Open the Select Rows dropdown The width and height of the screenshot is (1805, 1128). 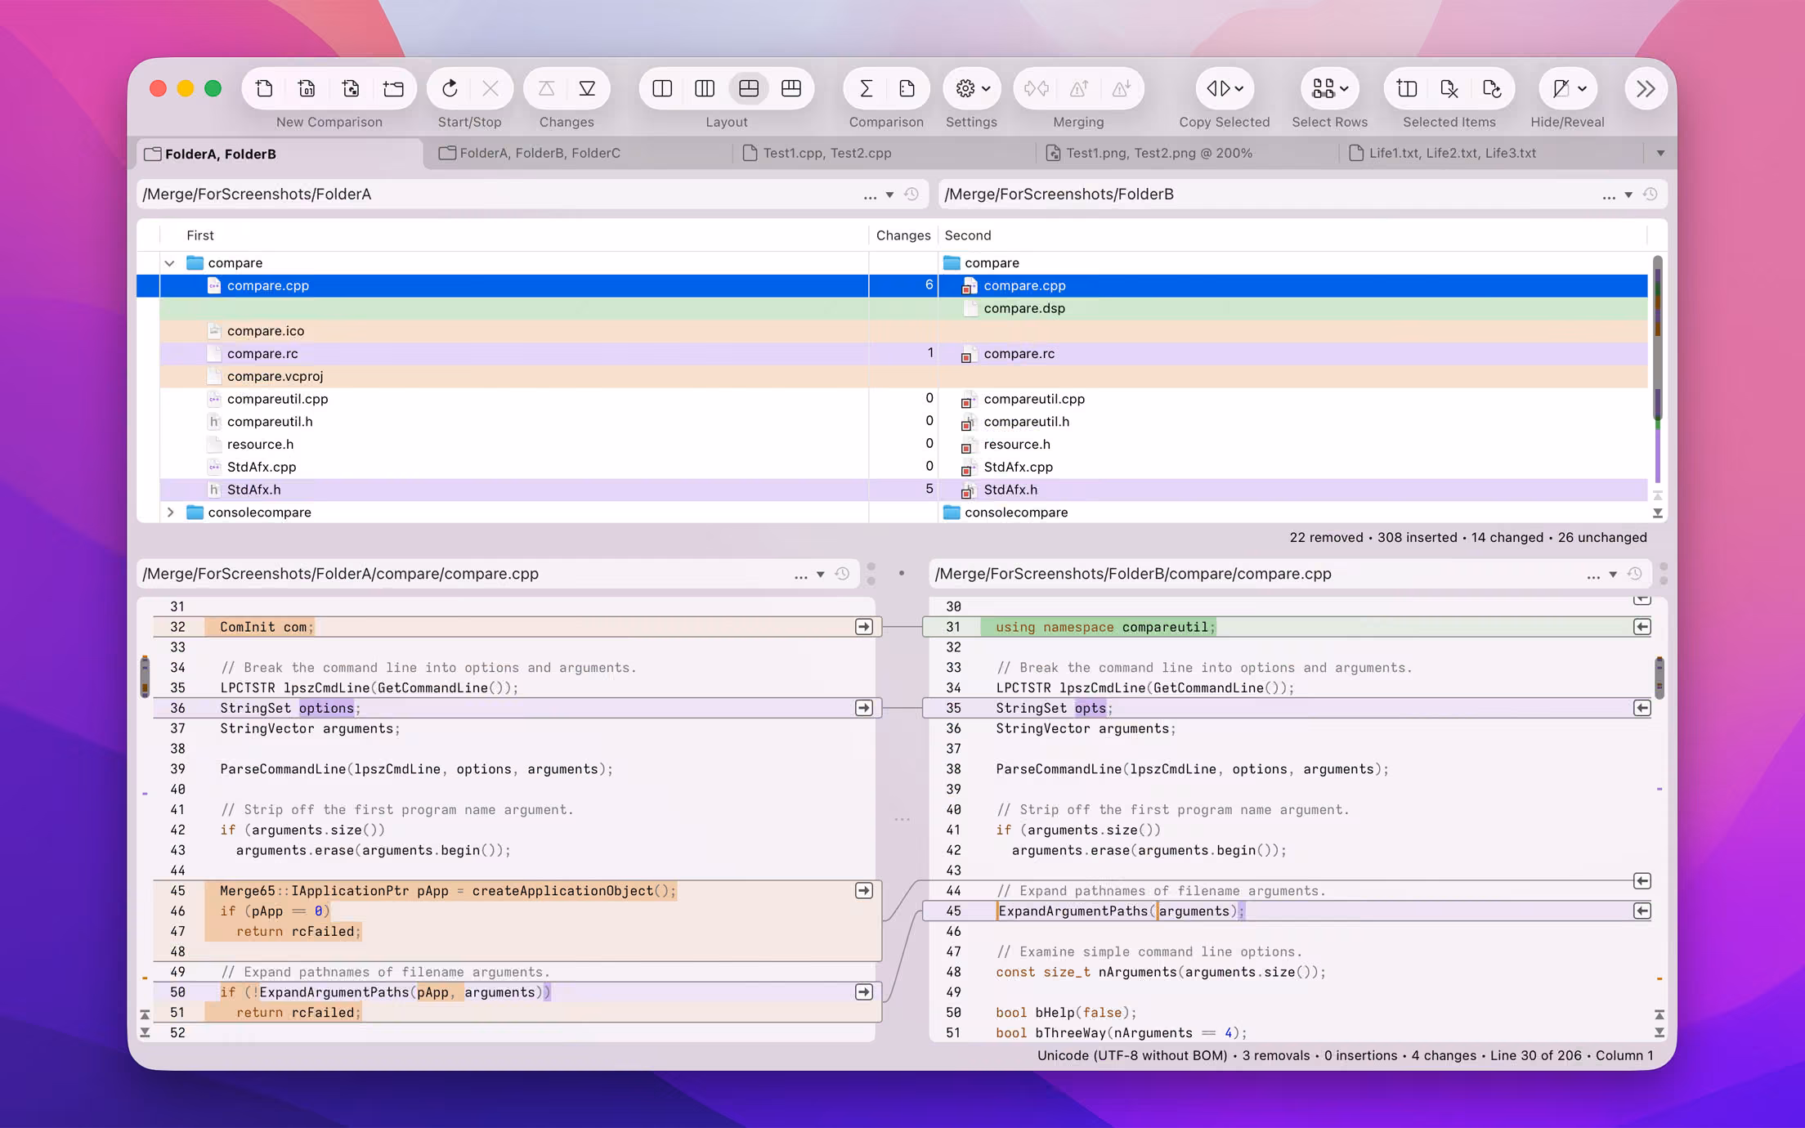point(1330,88)
